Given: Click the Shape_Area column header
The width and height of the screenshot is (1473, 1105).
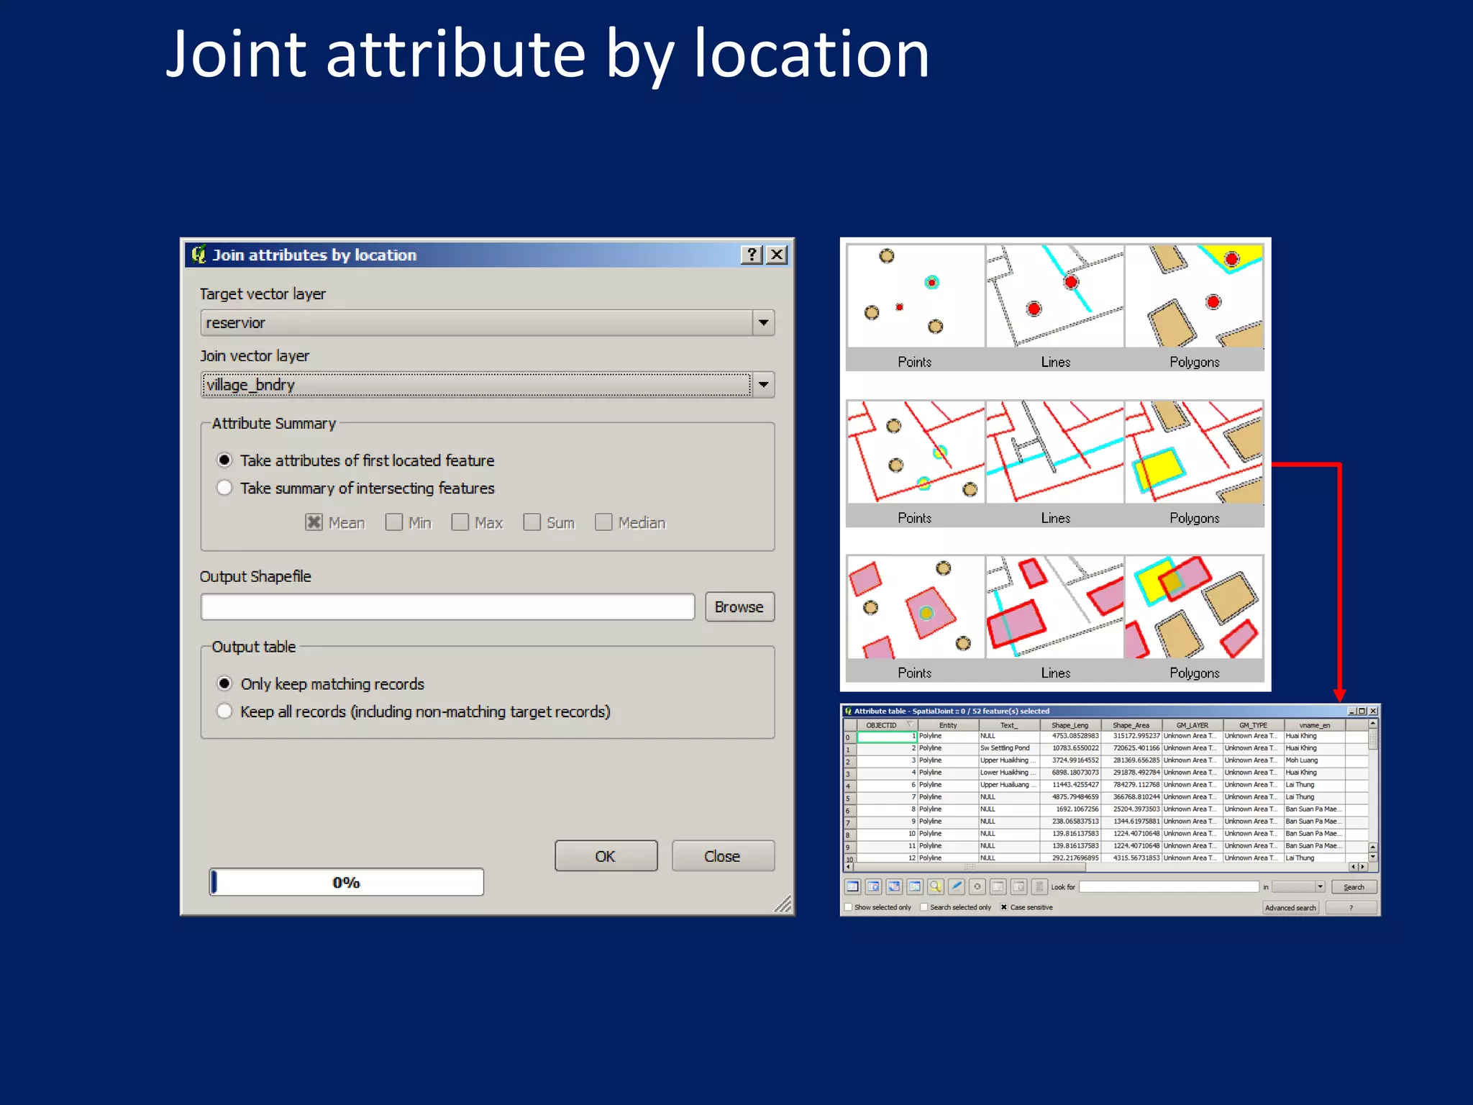Looking at the screenshot, I should (1131, 725).
